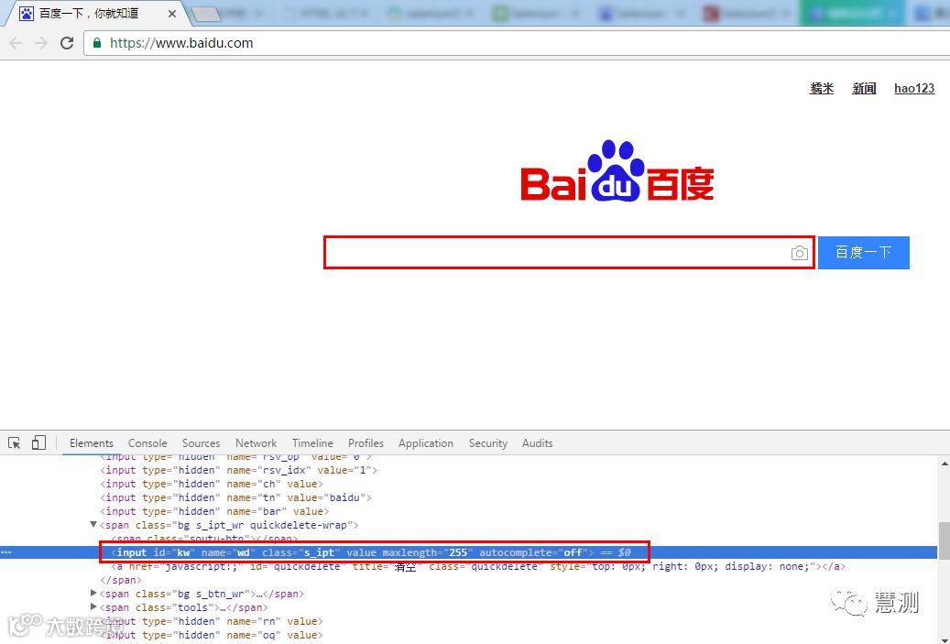This screenshot has height=644, width=950.
Task: Select the hidden input name="rn" row
Action: coord(212,621)
